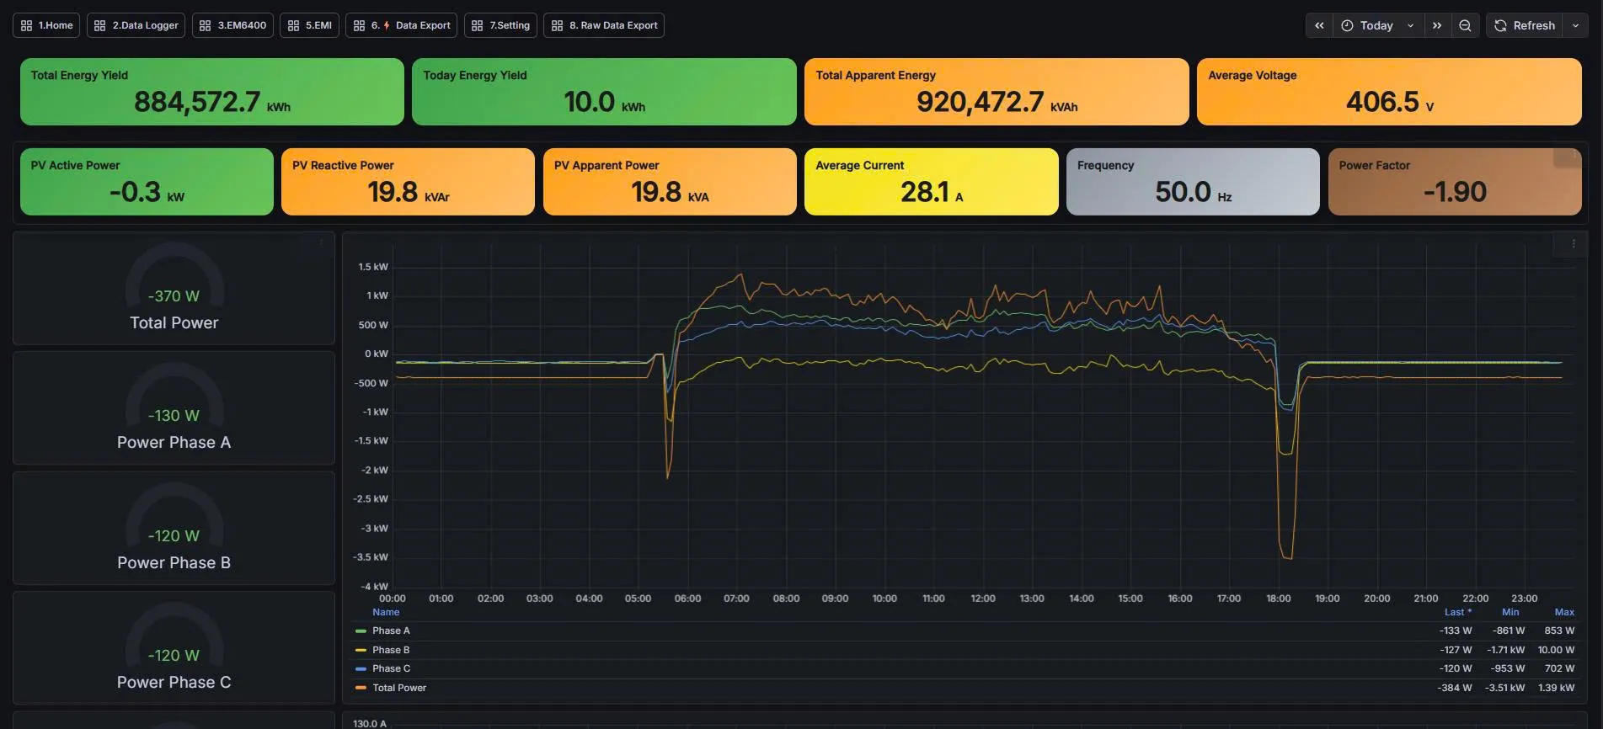
Task: Click the lightning bolt icon in Data Export
Action: click(x=387, y=25)
